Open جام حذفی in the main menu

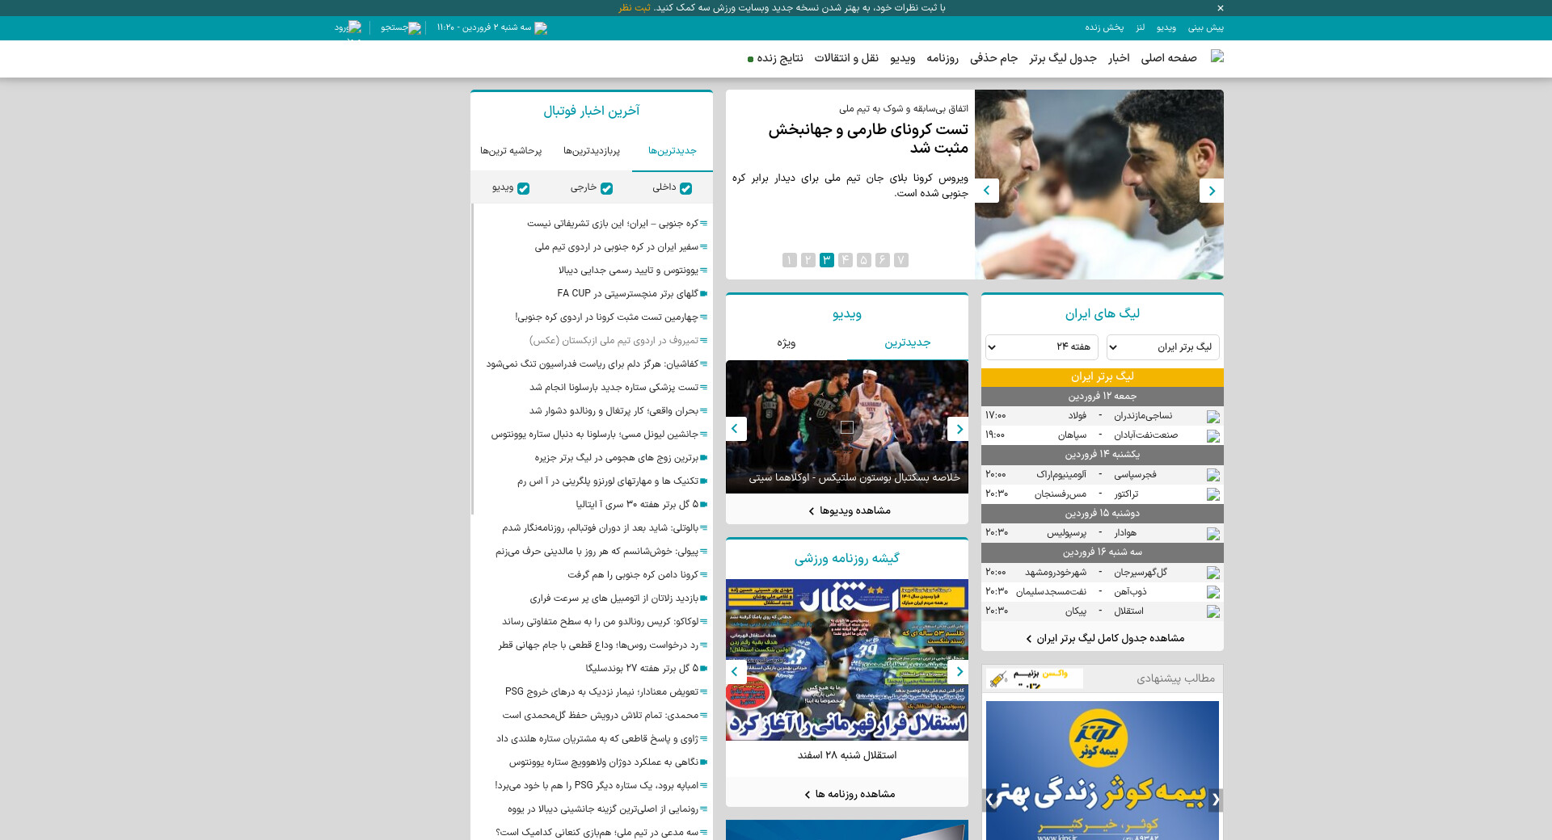coord(994,58)
